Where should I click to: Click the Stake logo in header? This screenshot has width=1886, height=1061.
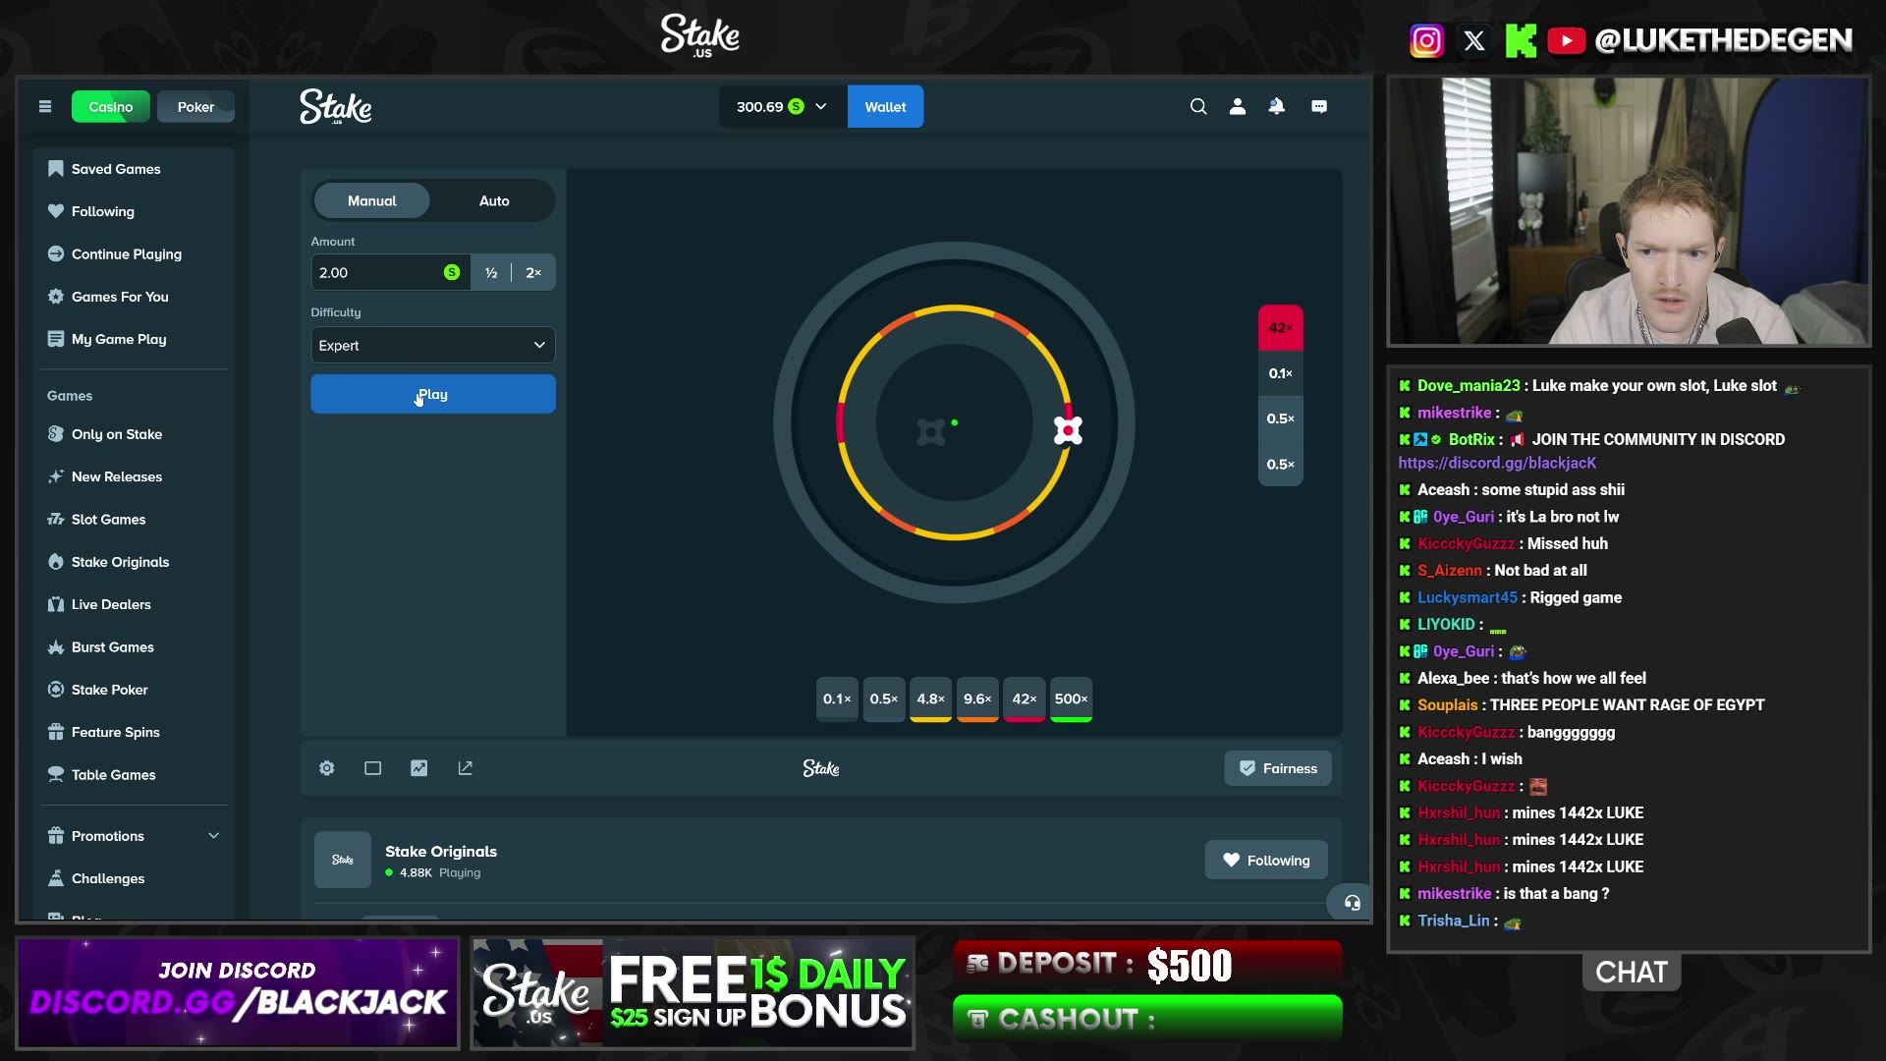pos(335,107)
